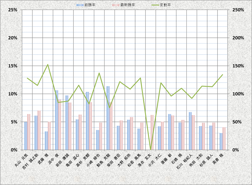Screen dimensions: 252x185
Task: Select the 変動率 green line legend entry
Action: click(155, 5)
